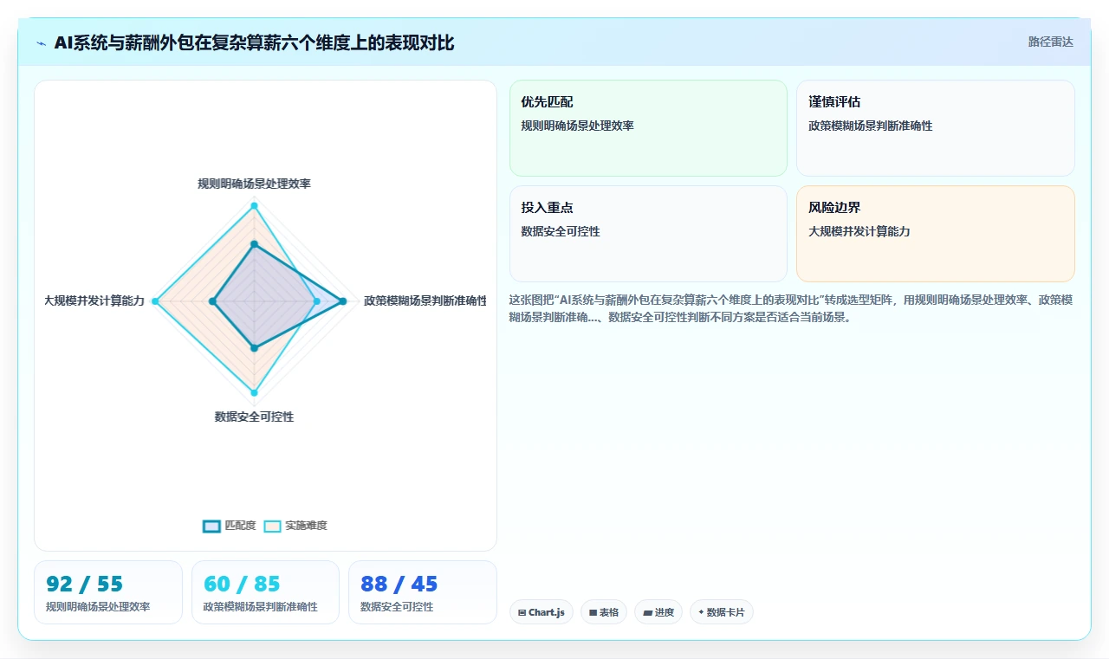Click the 实施难度 legend color box
Screen dimensions: 1109x659
pos(273,526)
